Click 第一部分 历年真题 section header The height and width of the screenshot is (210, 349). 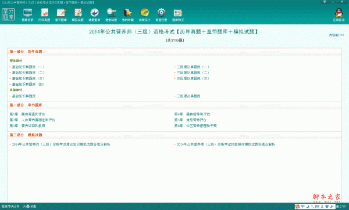point(26,52)
